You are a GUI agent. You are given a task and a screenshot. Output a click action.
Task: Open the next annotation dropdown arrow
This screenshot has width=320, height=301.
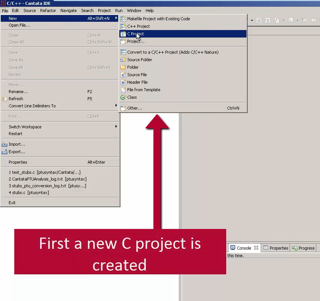click(284, 20)
